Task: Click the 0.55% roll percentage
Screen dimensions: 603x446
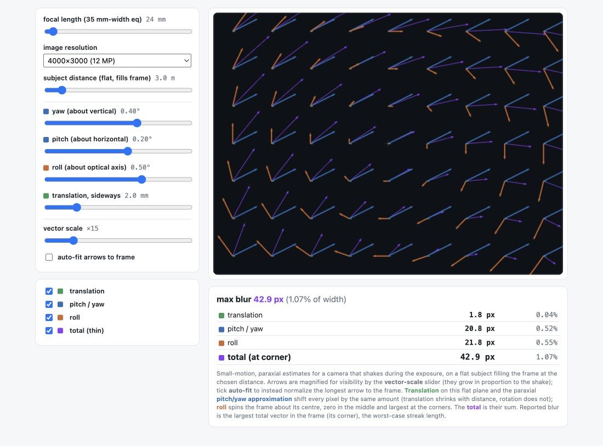Action: [547, 342]
